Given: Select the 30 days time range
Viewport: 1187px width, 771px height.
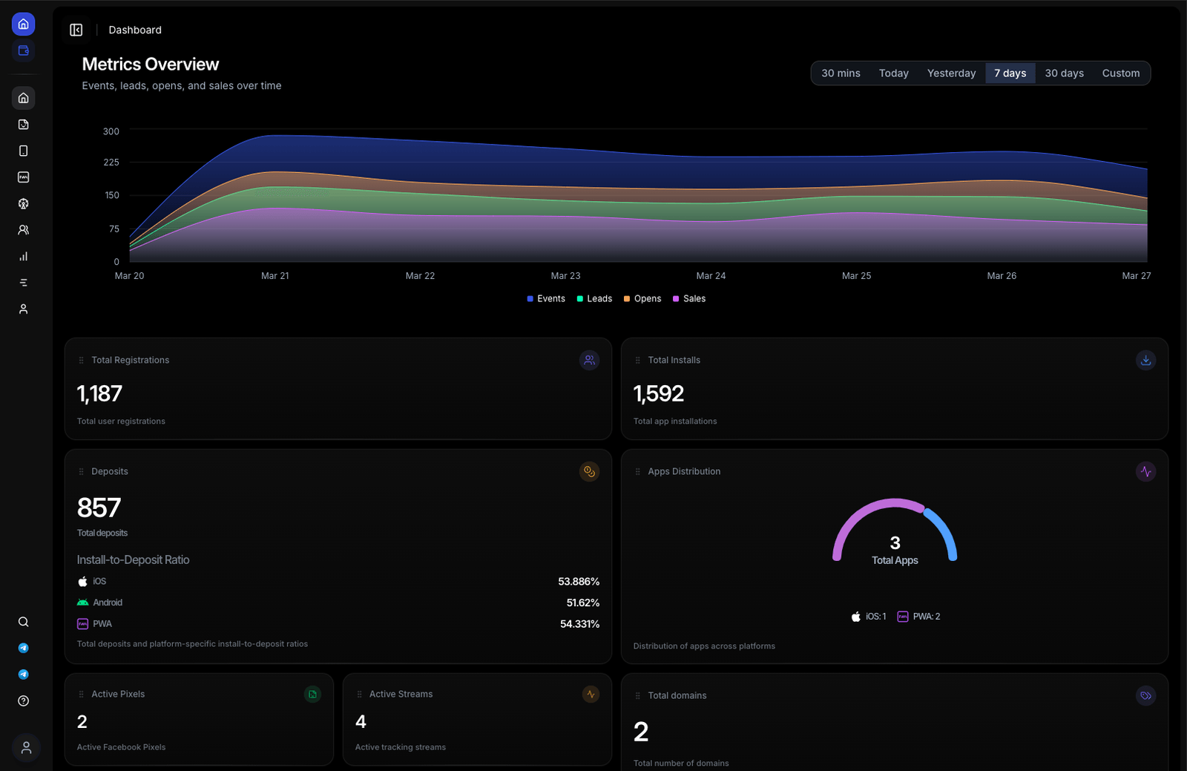Looking at the screenshot, I should coord(1064,73).
